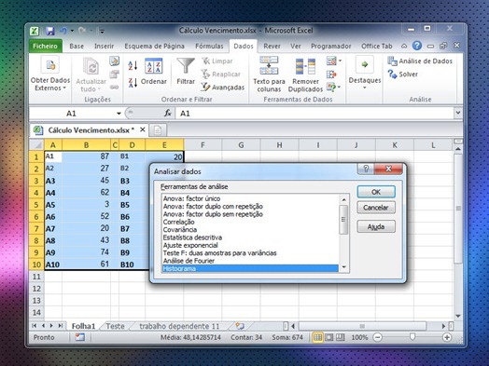
Task: Click OK in Analisar dados dialog
Action: click(x=376, y=192)
